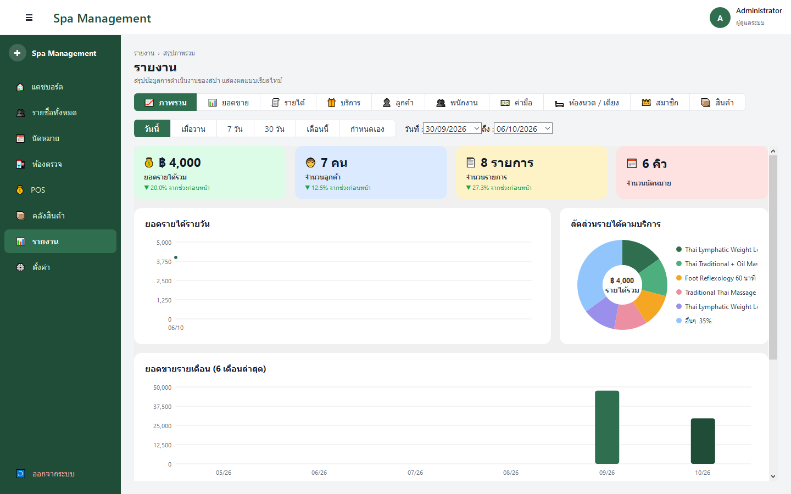Select the กำหนดเอง custom range button
The width and height of the screenshot is (791, 494).
coord(367,128)
